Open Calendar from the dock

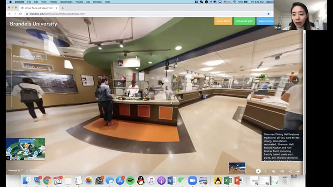click(58, 181)
